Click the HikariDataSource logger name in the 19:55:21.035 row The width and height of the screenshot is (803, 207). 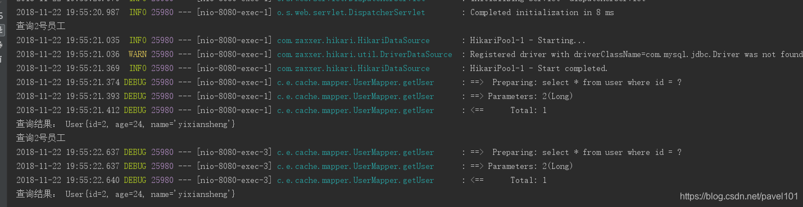(x=353, y=40)
